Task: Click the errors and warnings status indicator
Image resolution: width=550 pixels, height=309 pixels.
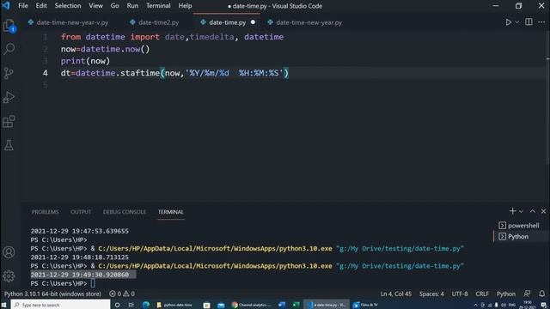Action: pyautogui.click(x=122, y=294)
